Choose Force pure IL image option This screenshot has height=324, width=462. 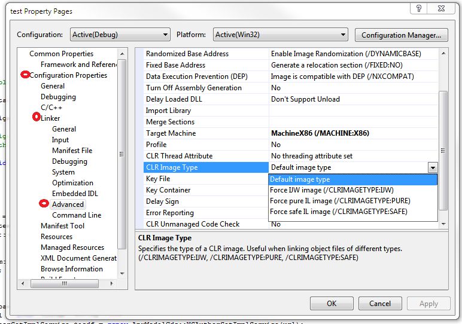(352, 201)
